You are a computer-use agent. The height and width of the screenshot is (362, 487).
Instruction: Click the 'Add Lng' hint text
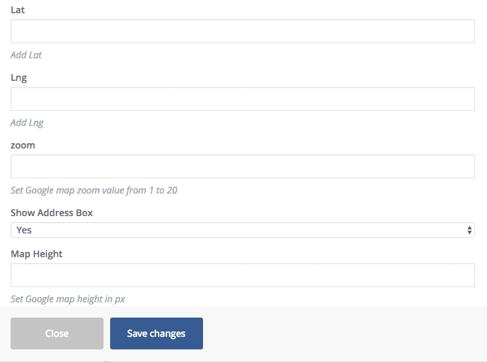click(27, 123)
